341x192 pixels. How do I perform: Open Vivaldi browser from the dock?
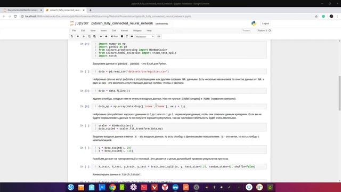(x=155, y=187)
